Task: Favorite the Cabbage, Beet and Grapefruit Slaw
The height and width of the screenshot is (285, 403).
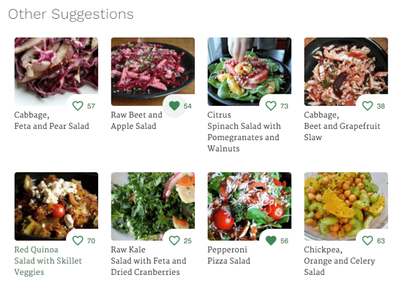Action: coord(367,106)
